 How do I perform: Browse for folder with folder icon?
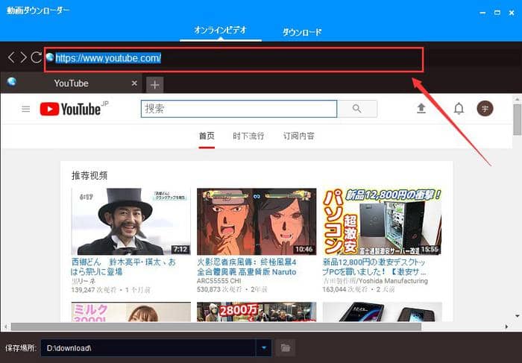coord(286,348)
